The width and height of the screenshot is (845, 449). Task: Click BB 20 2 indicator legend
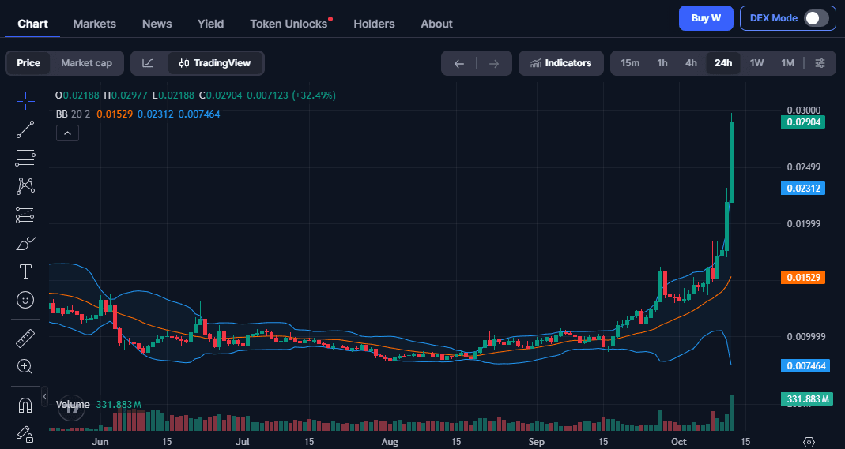tap(73, 114)
